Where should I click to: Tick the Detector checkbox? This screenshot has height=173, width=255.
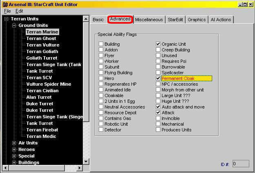click(x=101, y=130)
